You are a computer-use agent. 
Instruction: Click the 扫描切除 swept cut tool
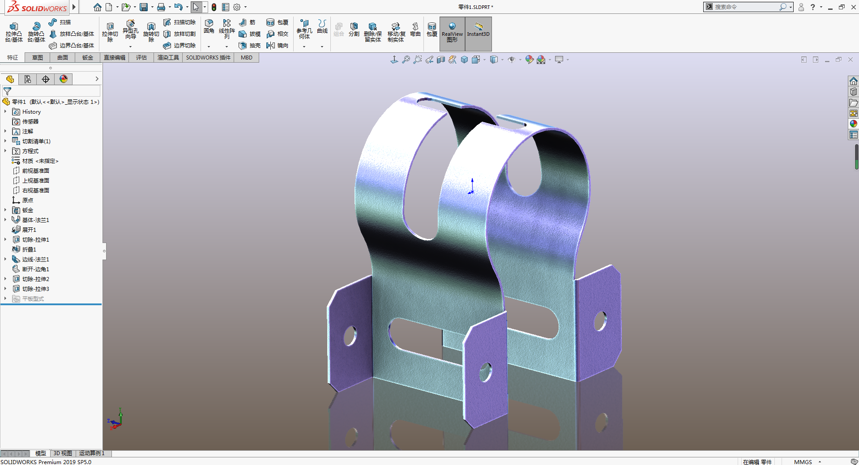click(x=179, y=22)
